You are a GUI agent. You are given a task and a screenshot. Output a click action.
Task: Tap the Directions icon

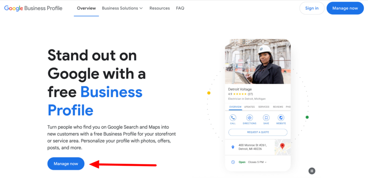(249, 118)
